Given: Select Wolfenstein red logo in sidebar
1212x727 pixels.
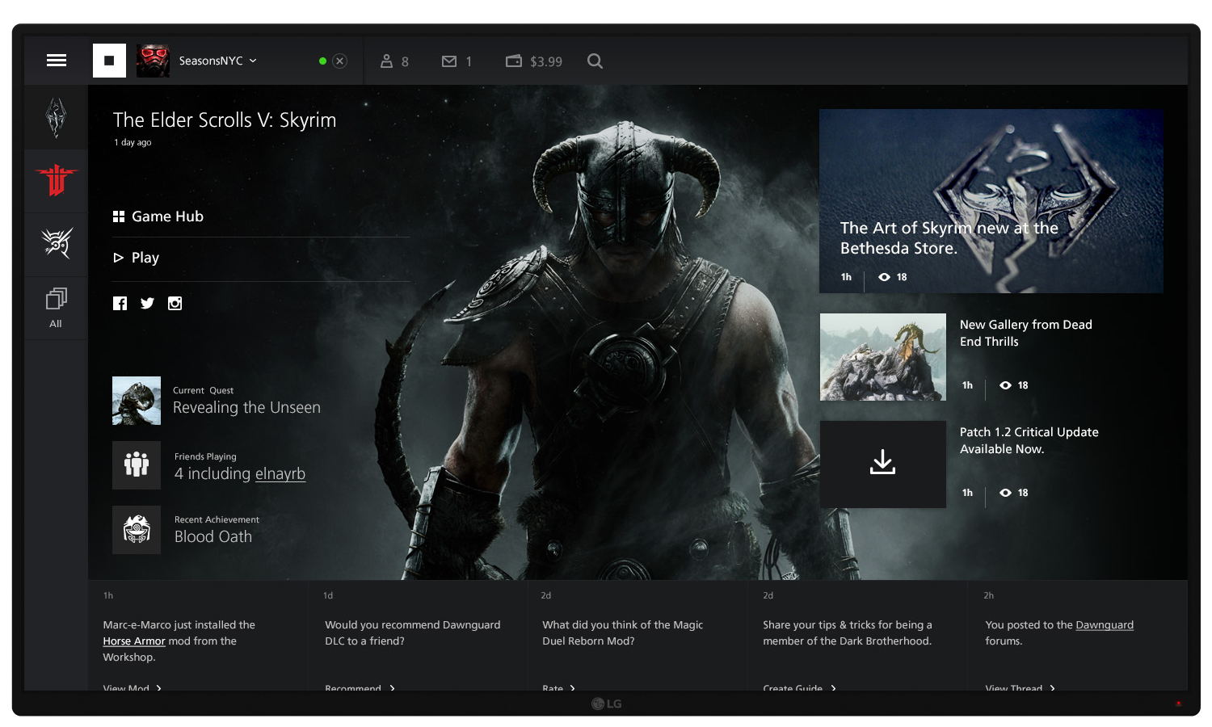Looking at the screenshot, I should tap(56, 180).
